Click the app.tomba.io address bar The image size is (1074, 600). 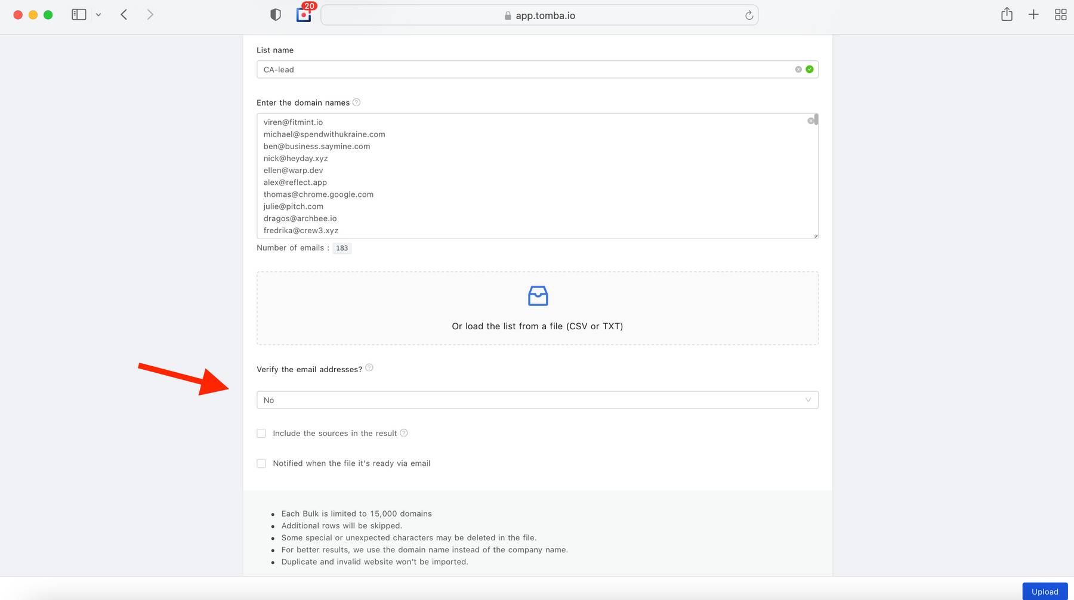539,16
